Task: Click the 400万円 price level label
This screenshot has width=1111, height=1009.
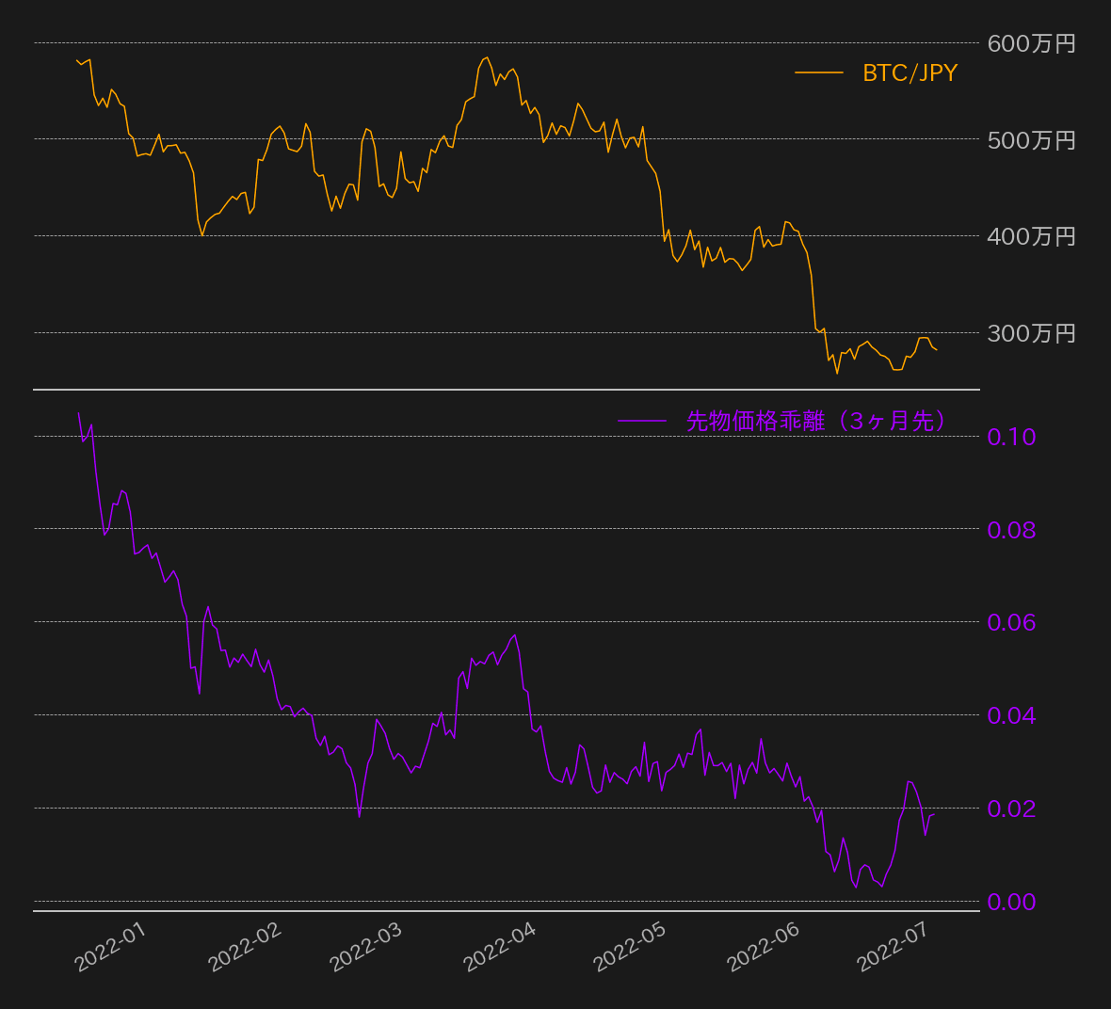Action: [x=1031, y=236]
